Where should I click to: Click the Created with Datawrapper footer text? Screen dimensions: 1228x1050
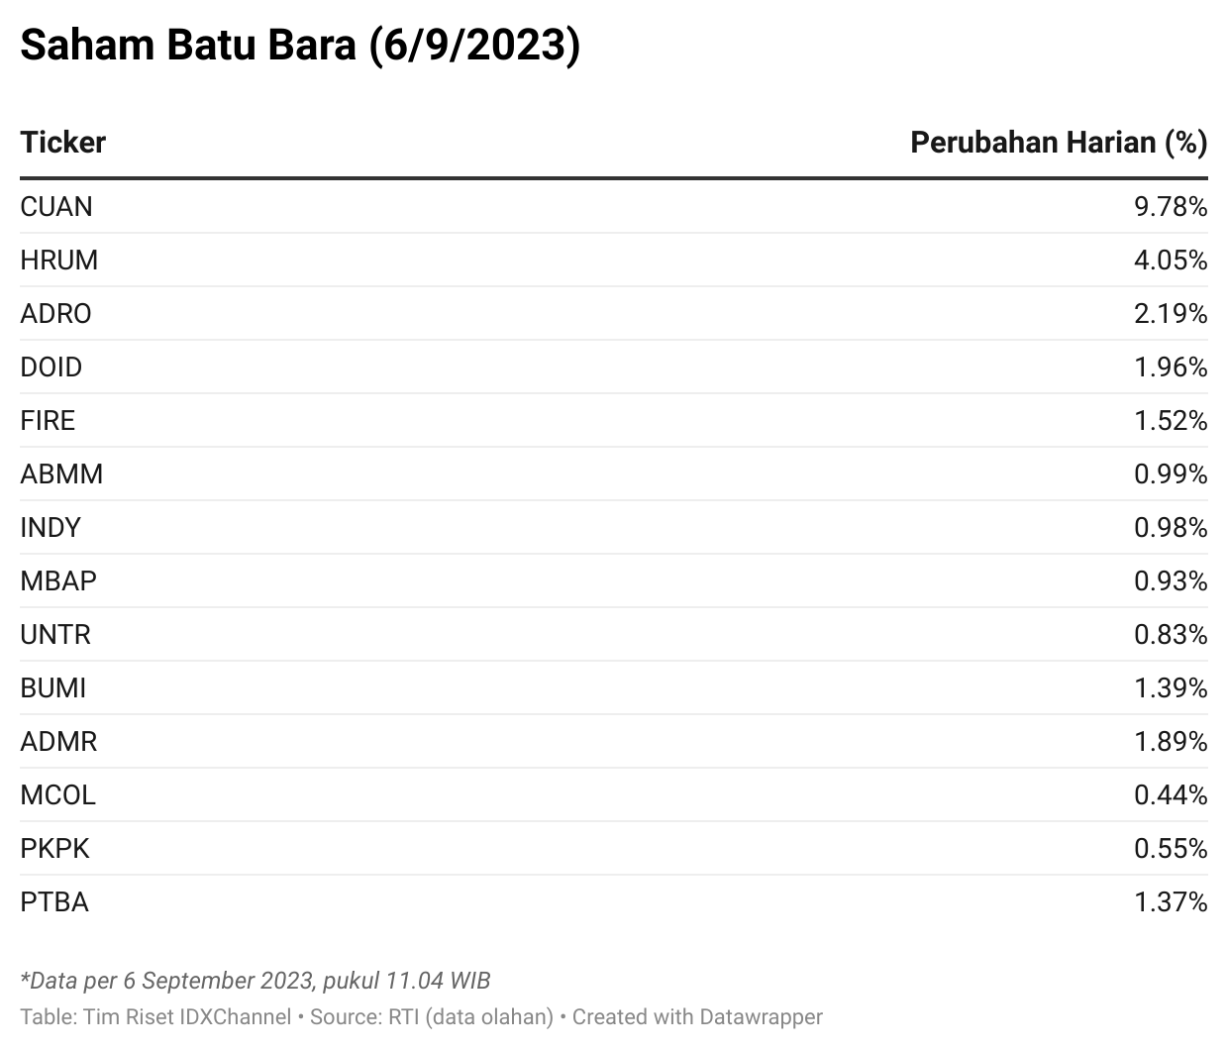click(x=697, y=1016)
